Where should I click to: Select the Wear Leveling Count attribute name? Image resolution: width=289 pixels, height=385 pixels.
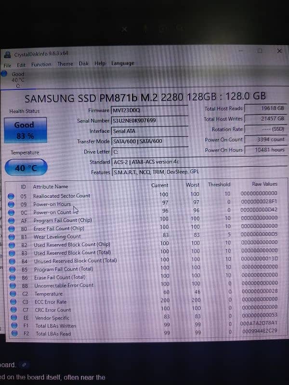[57, 237]
